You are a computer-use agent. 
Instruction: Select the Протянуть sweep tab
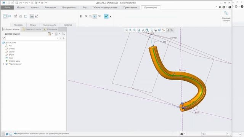pos(151,8)
